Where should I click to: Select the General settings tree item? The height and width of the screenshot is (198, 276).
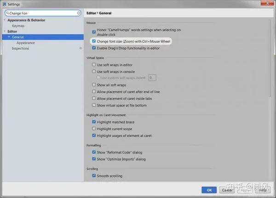point(43,37)
